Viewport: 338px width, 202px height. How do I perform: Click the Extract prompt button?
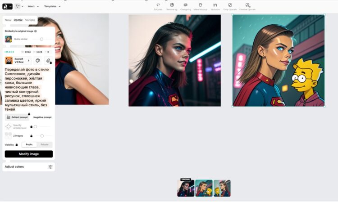coord(17,117)
